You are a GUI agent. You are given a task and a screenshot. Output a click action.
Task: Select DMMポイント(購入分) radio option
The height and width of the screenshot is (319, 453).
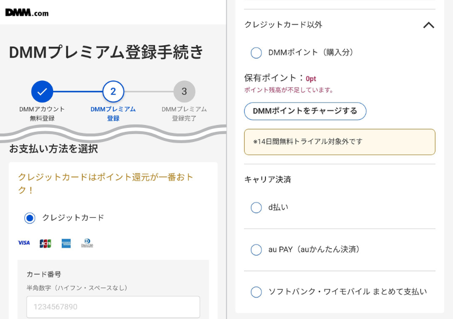click(x=257, y=53)
